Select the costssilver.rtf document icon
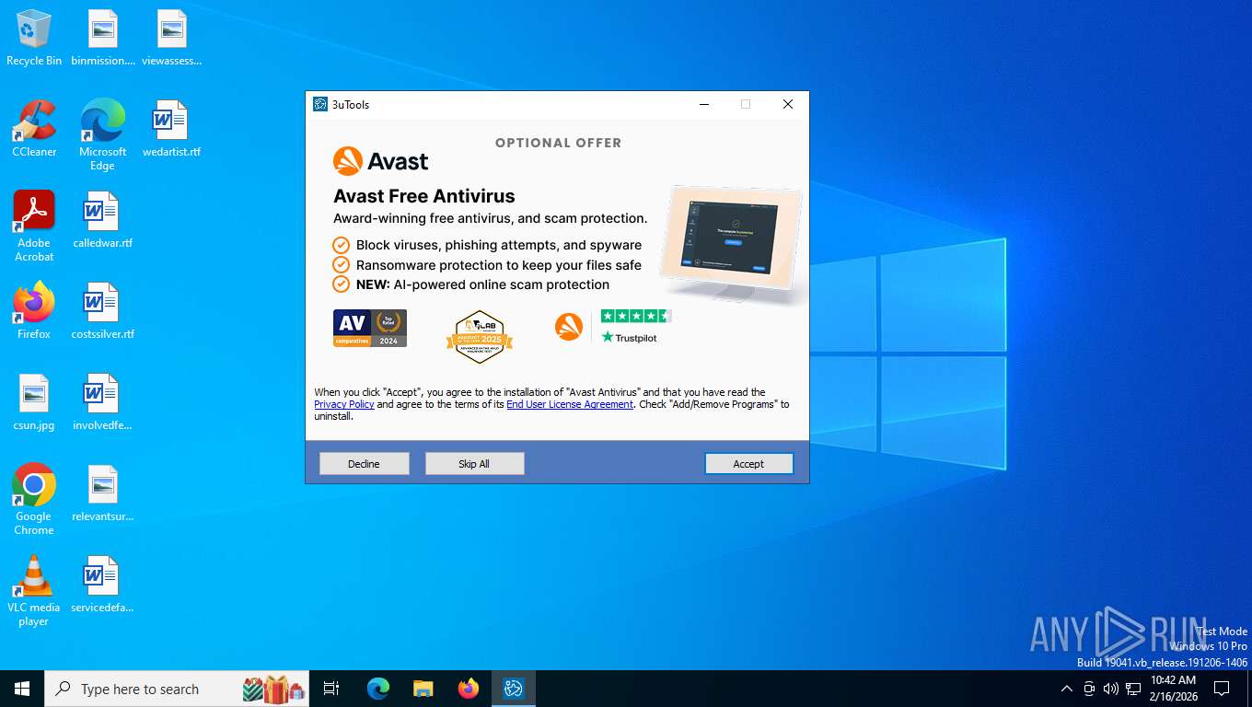 tap(103, 311)
